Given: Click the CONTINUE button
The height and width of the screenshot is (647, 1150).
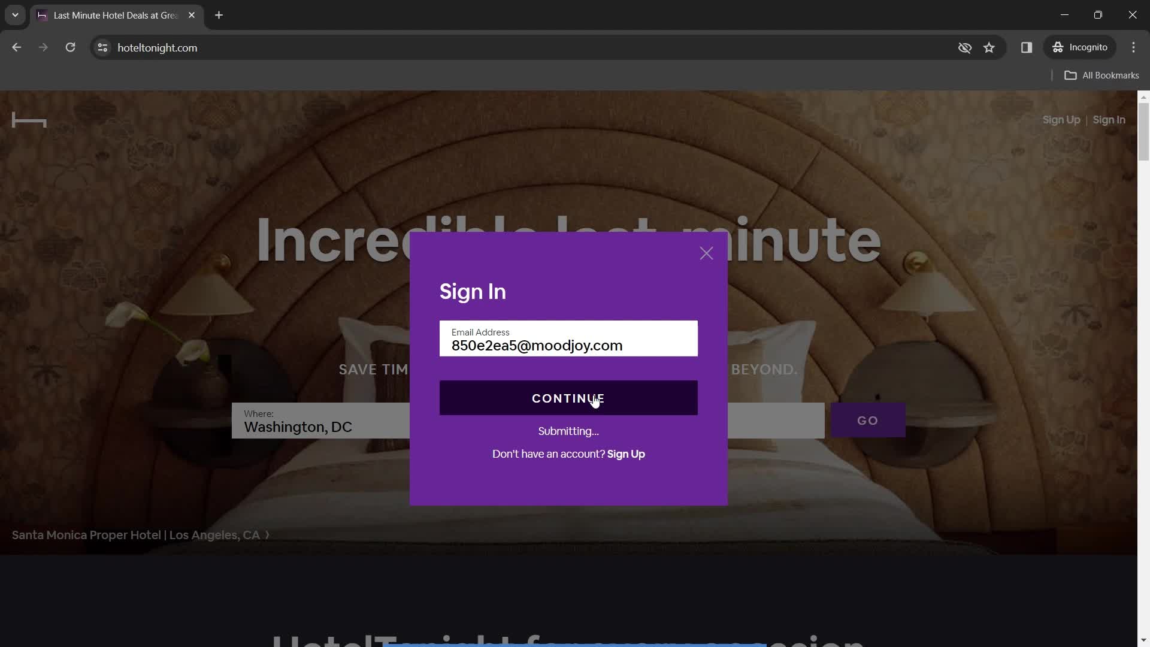Looking at the screenshot, I should click(x=568, y=398).
